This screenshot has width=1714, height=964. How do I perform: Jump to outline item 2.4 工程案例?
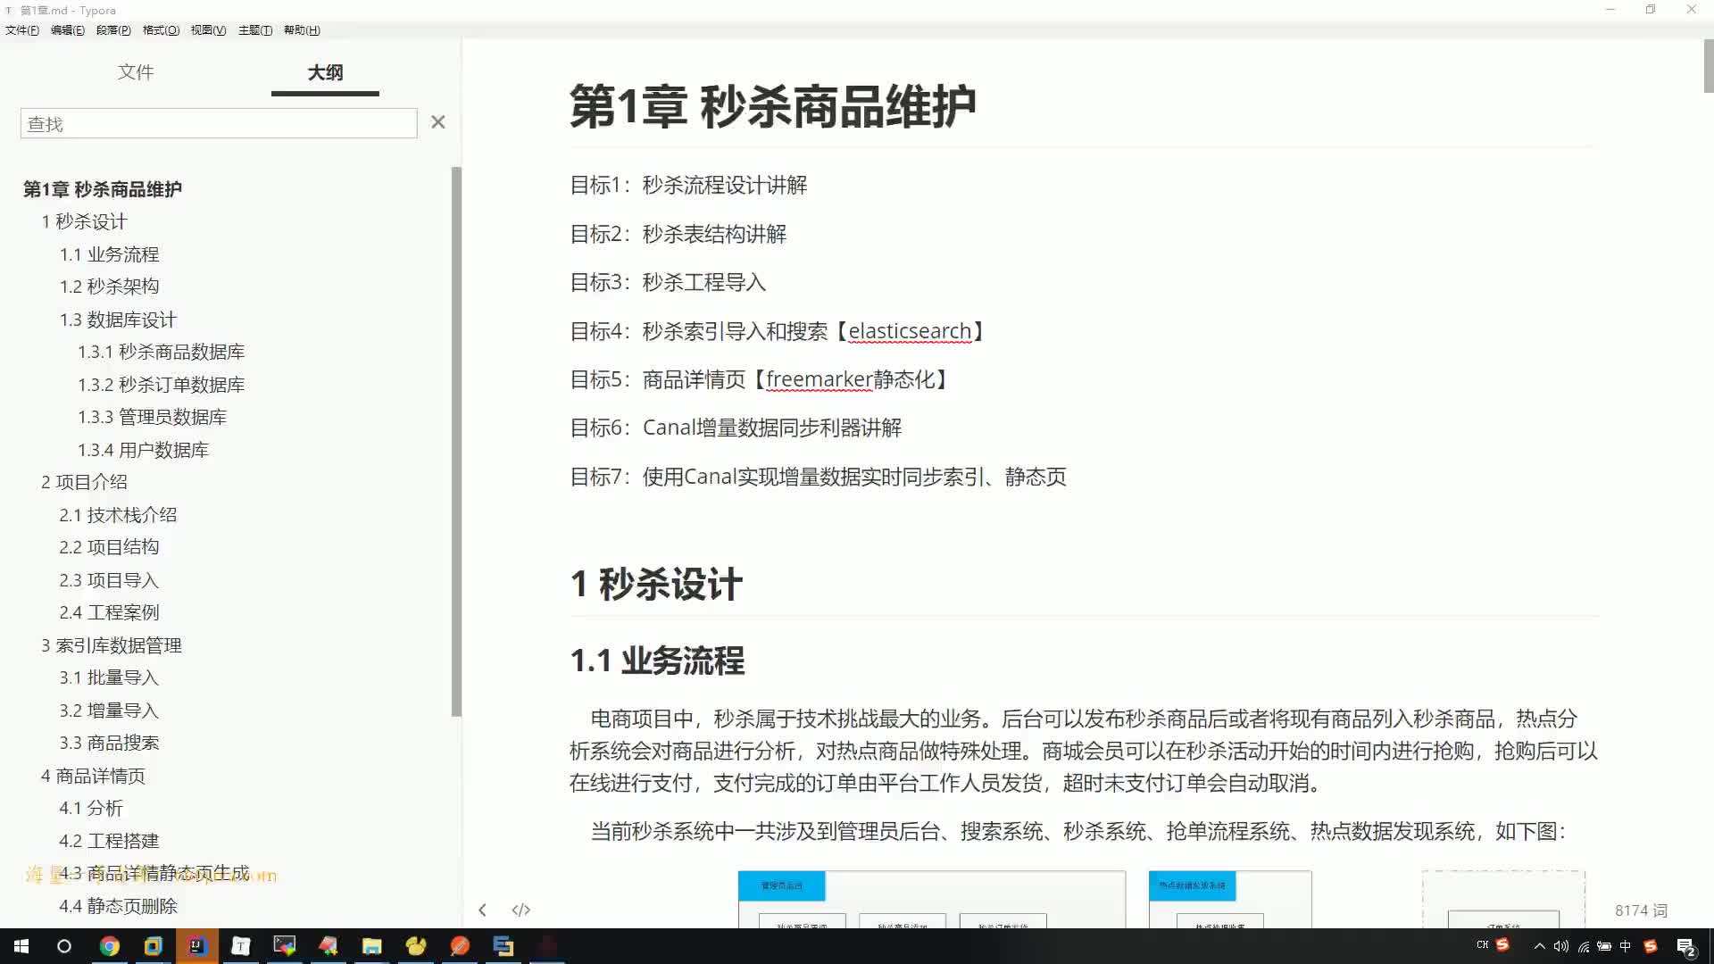pyautogui.click(x=109, y=612)
